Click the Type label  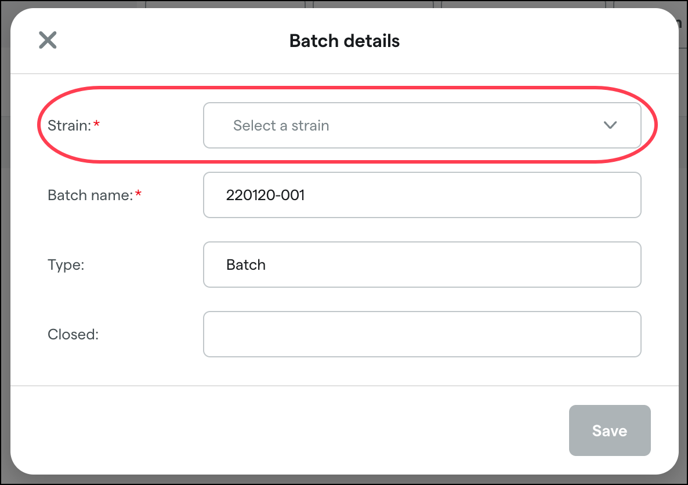tap(66, 265)
